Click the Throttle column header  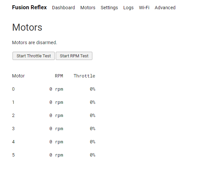point(84,76)
